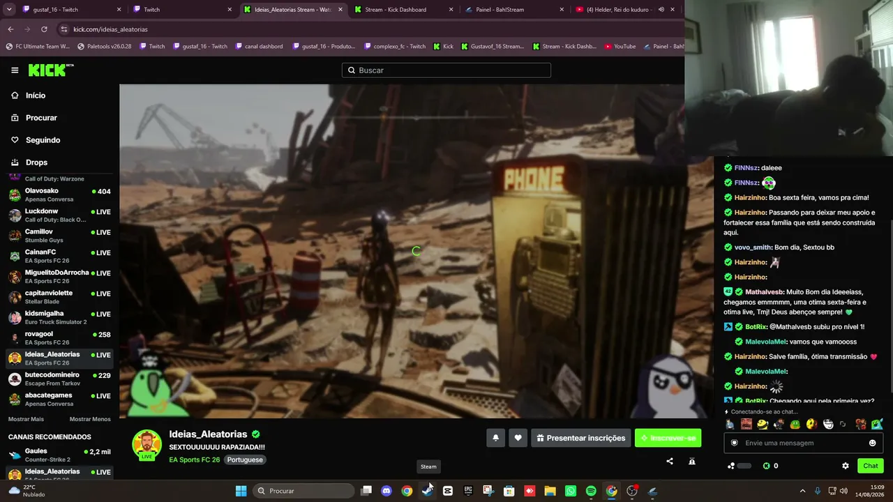Open the Paletools v26.0.28 bookmark
This screenshot has height=502, width=893.
[x=104, y=47]
